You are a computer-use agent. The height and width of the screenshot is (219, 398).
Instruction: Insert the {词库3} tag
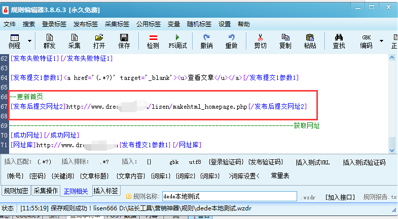(x=210, y=176)
